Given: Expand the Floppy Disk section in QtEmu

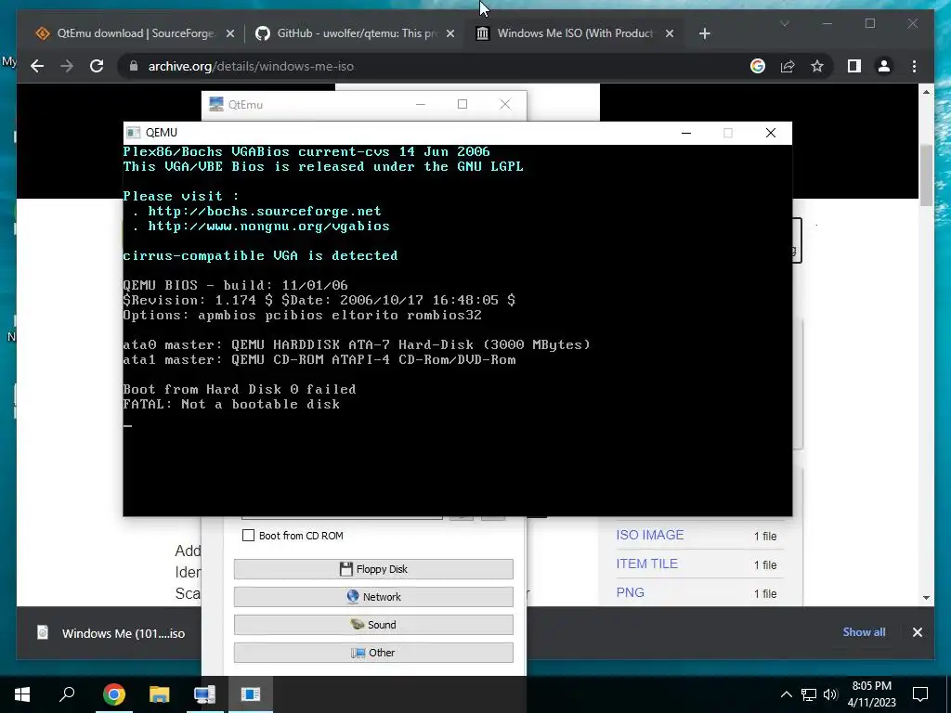Looking at the screenshot, I should coord(373,569).
